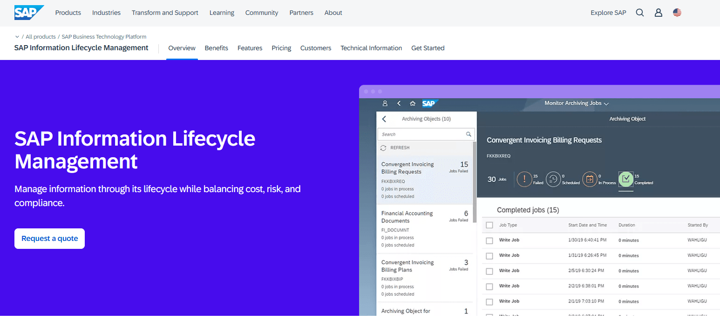720x327 pixels.
Task: Select the Scheduled jobs clock icon
Action: pos(553,179)
